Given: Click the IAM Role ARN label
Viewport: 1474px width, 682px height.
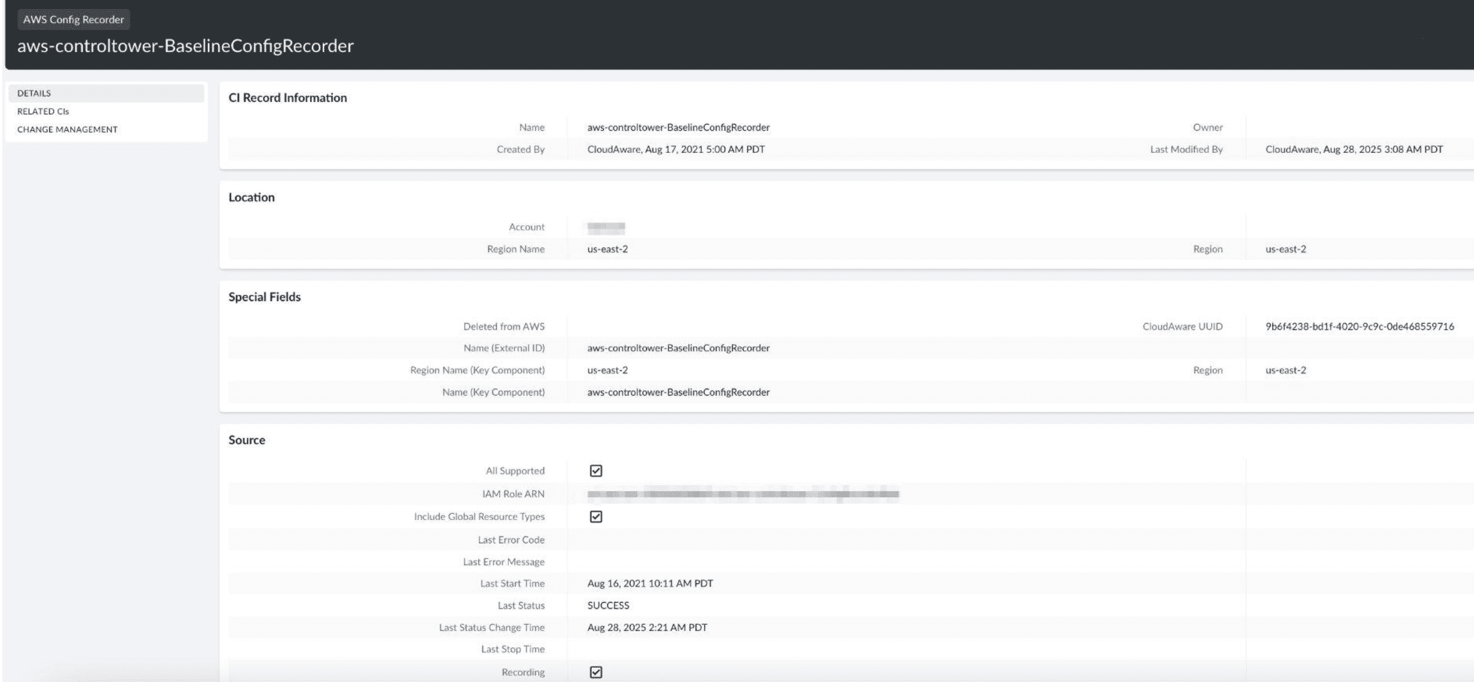Looking at the screenshot, I should [513, 494].
